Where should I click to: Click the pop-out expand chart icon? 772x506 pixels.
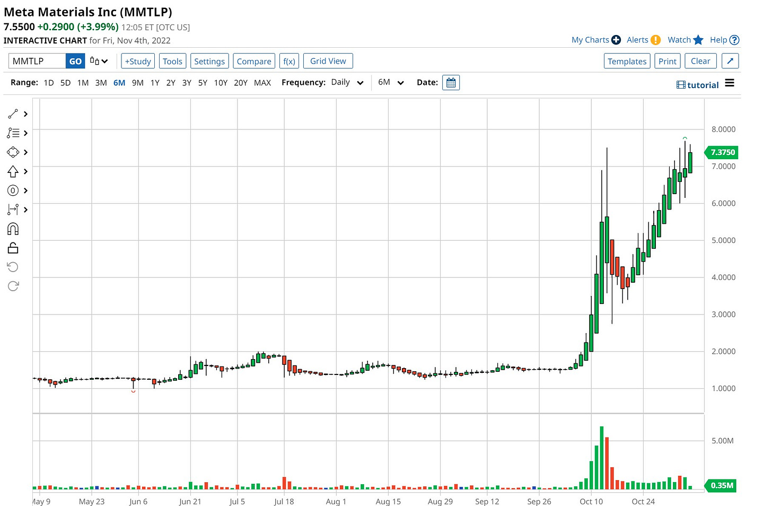[730, 61]
